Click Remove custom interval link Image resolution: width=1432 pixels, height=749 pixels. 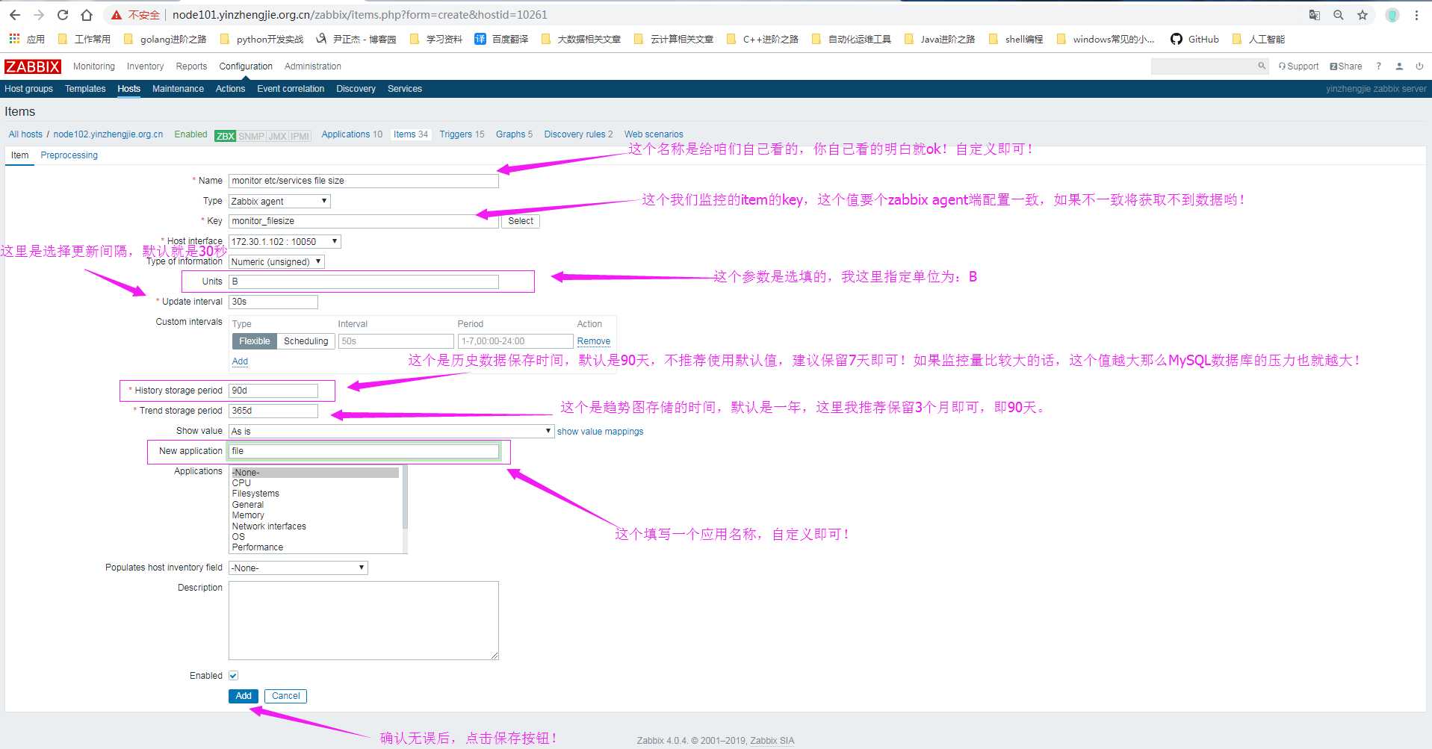click(x=594, y=341)
